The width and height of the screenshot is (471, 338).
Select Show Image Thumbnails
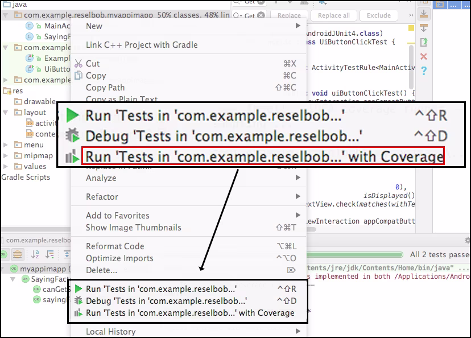[189, 228]
